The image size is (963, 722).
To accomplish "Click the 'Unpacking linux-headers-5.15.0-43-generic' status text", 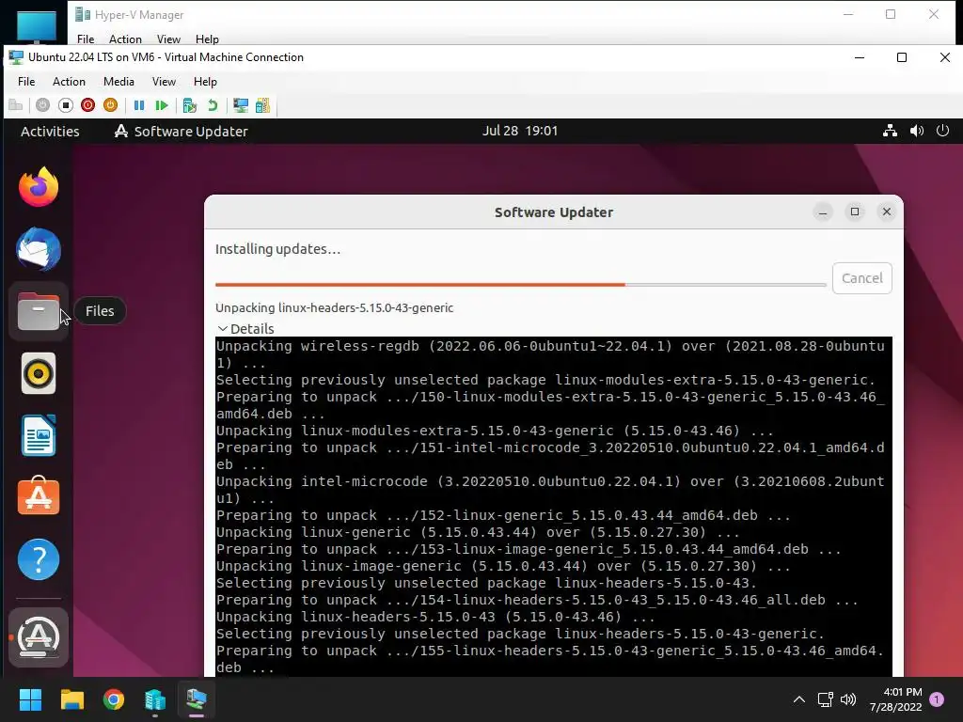I will coord(334,307).
